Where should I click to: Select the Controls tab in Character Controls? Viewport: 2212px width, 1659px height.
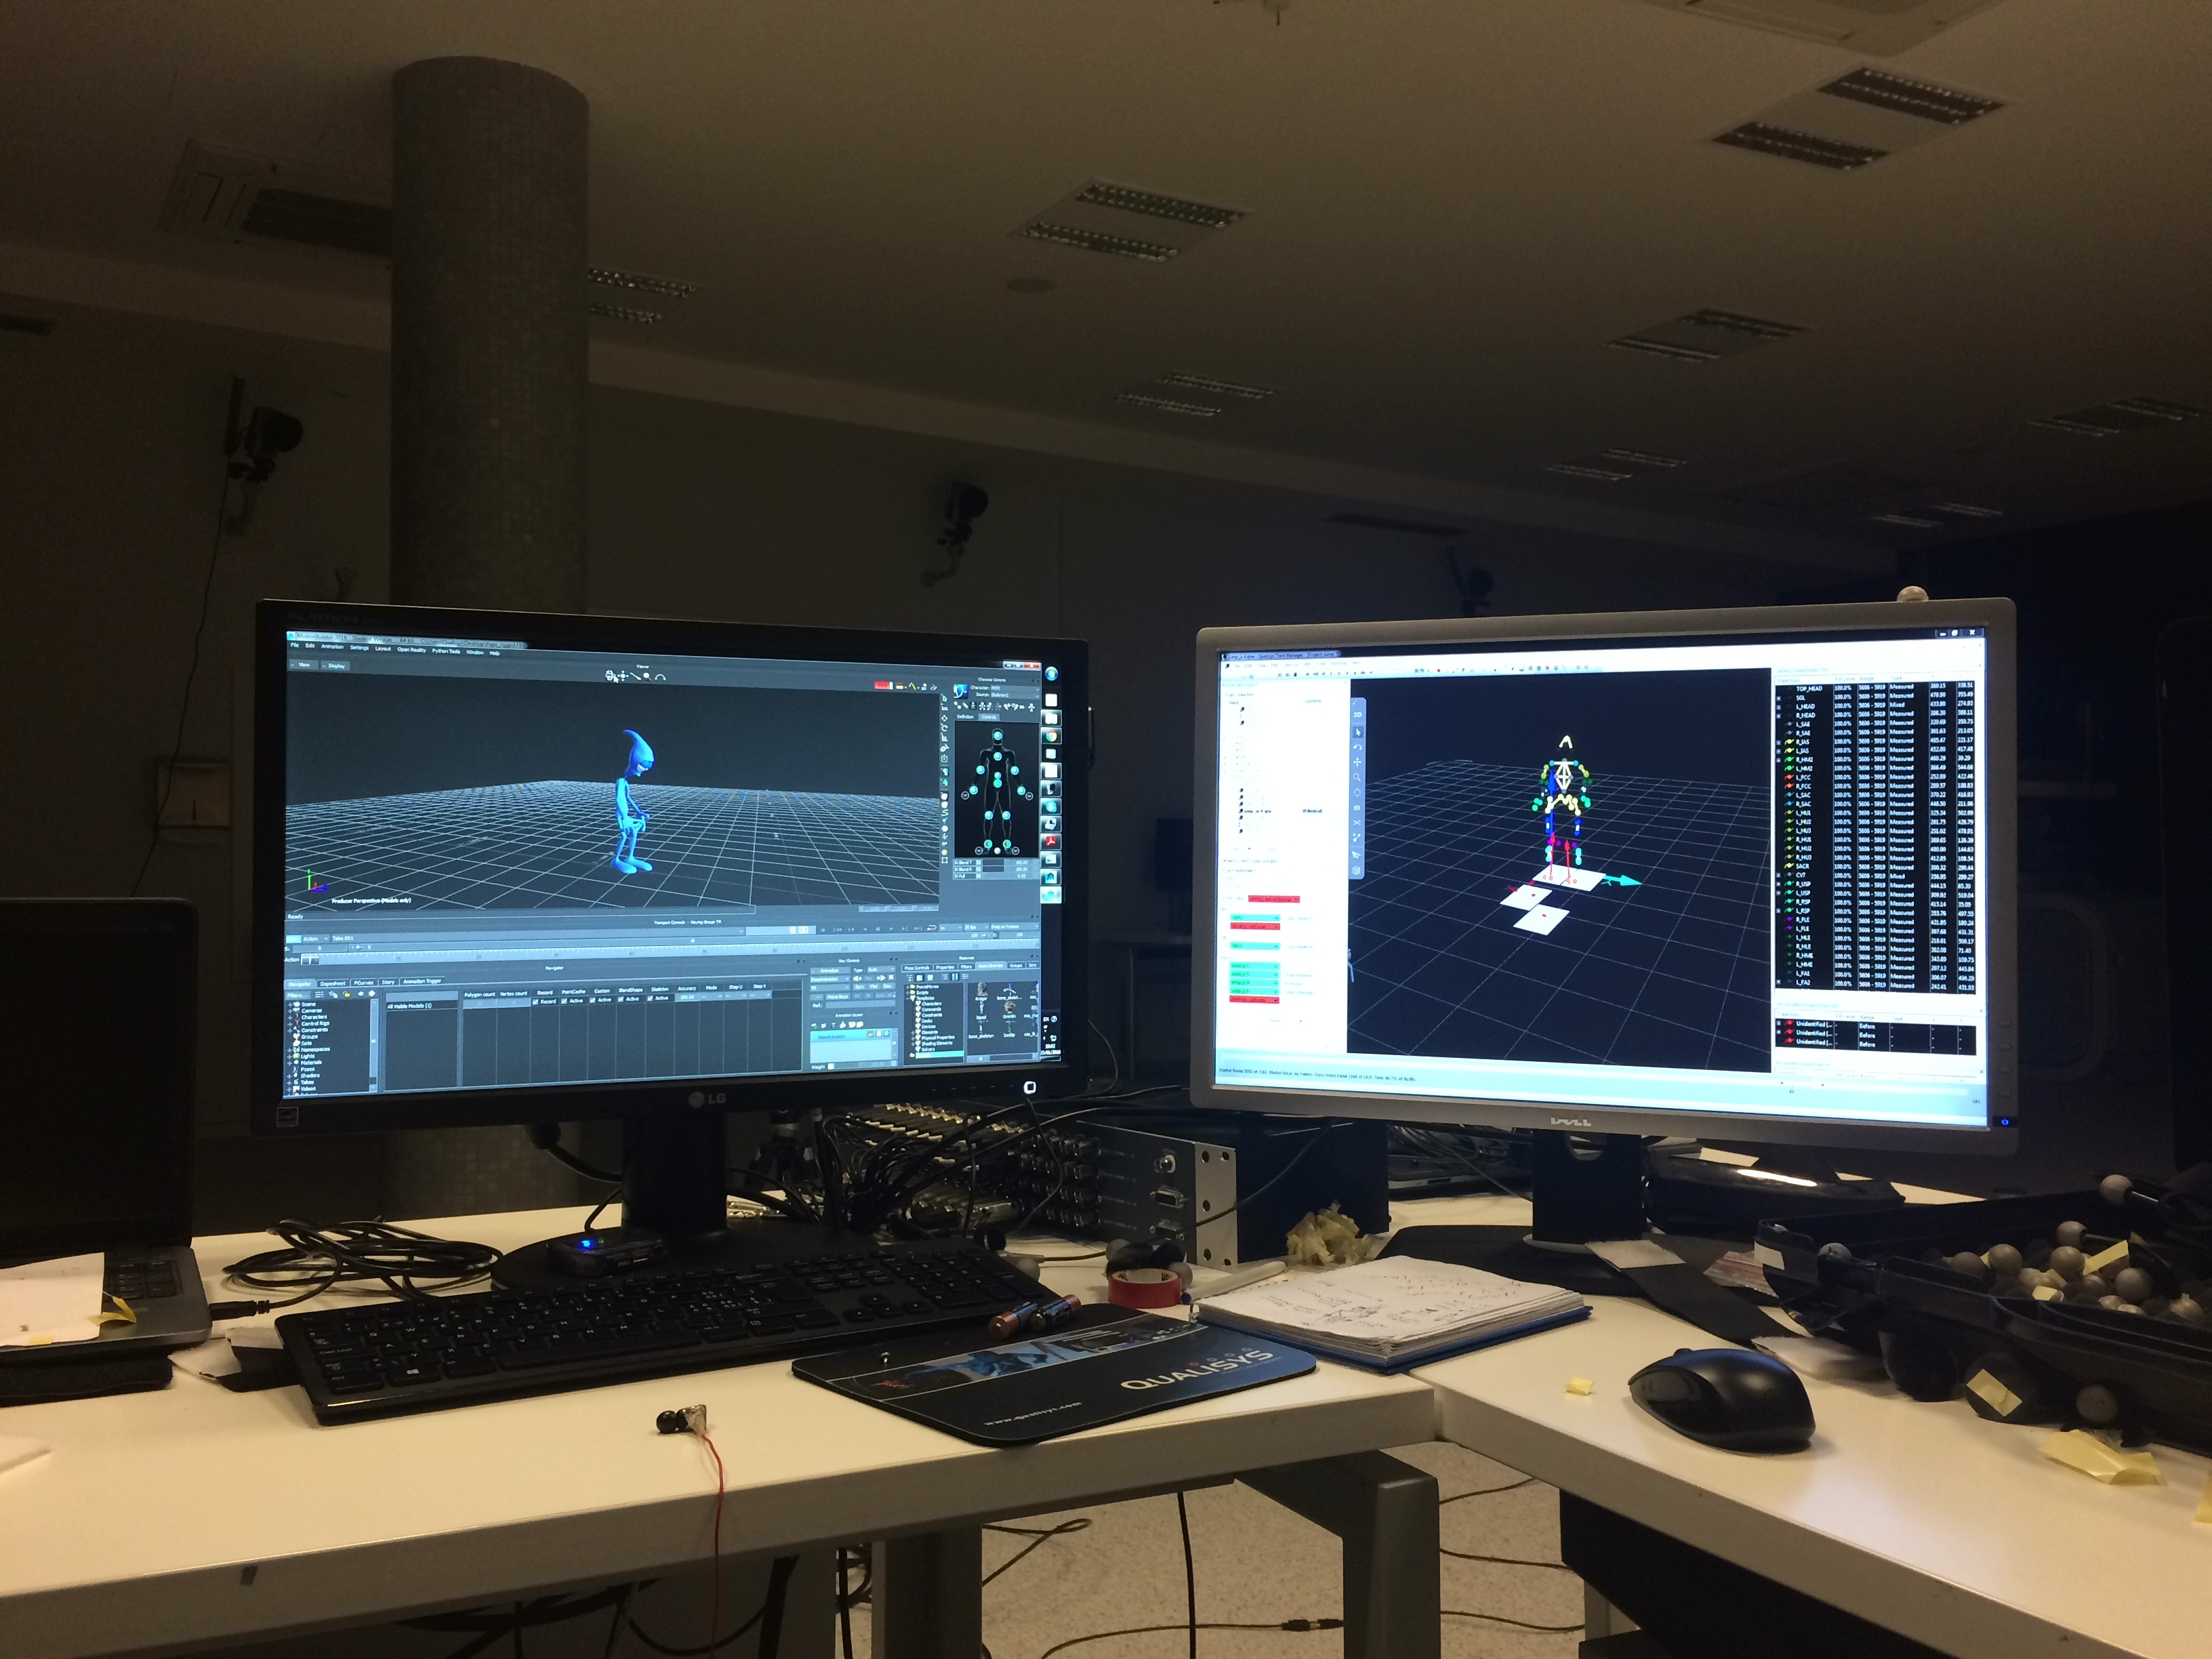pos(989,718)
